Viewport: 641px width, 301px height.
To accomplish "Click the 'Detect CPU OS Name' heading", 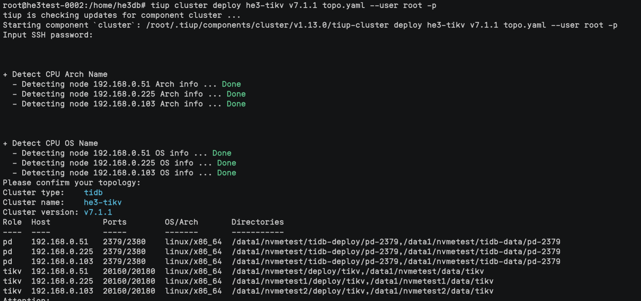I will (55, 143).
